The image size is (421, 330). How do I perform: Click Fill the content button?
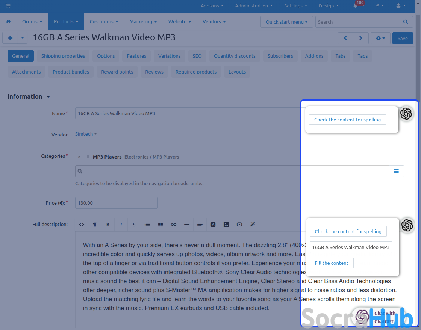point(332,263)
